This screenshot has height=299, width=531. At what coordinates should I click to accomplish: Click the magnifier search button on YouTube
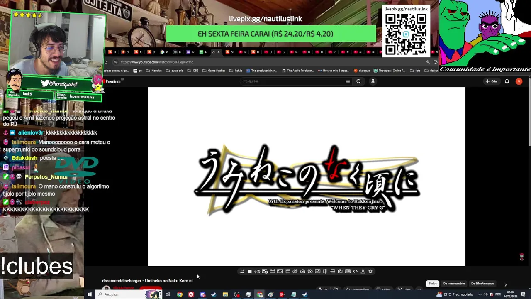click(x=358, y=81)
